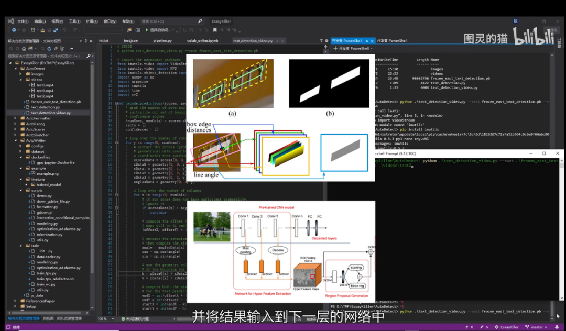566x331 pixels.
Task: Open the 工具(T) menu
Action: pos(74,21)
